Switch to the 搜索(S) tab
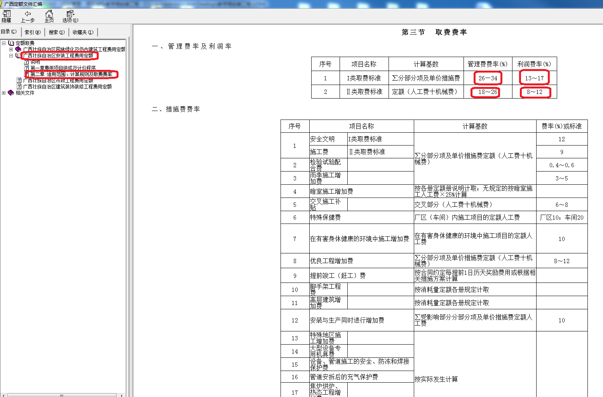The image size is (603, 397). [x=57, y=32]
